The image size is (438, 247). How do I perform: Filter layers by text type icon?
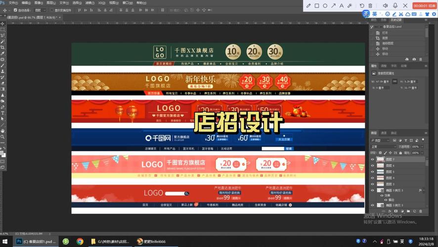pos(405,140)
